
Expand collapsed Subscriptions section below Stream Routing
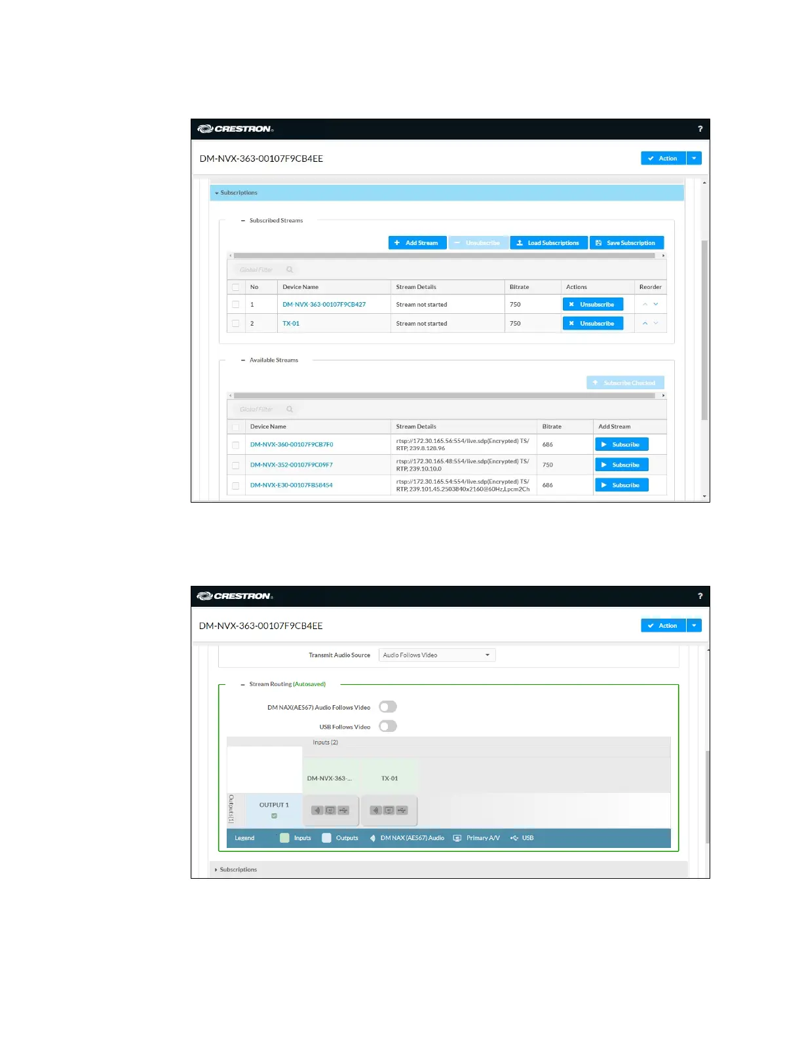(x=449, y=870)
